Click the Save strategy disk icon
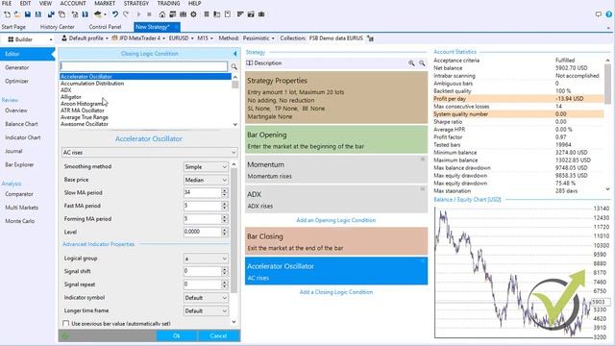This screenshot has width=615, height=346. click(28, 14)
